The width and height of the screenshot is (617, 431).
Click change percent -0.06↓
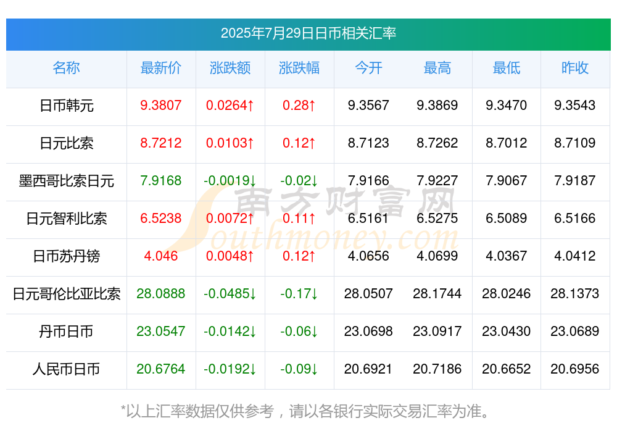(299, 332)
